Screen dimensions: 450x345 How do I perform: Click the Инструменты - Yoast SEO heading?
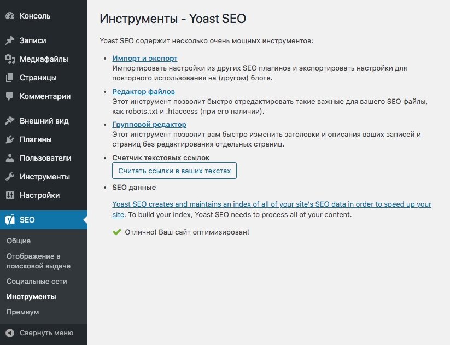coord(173,19)
